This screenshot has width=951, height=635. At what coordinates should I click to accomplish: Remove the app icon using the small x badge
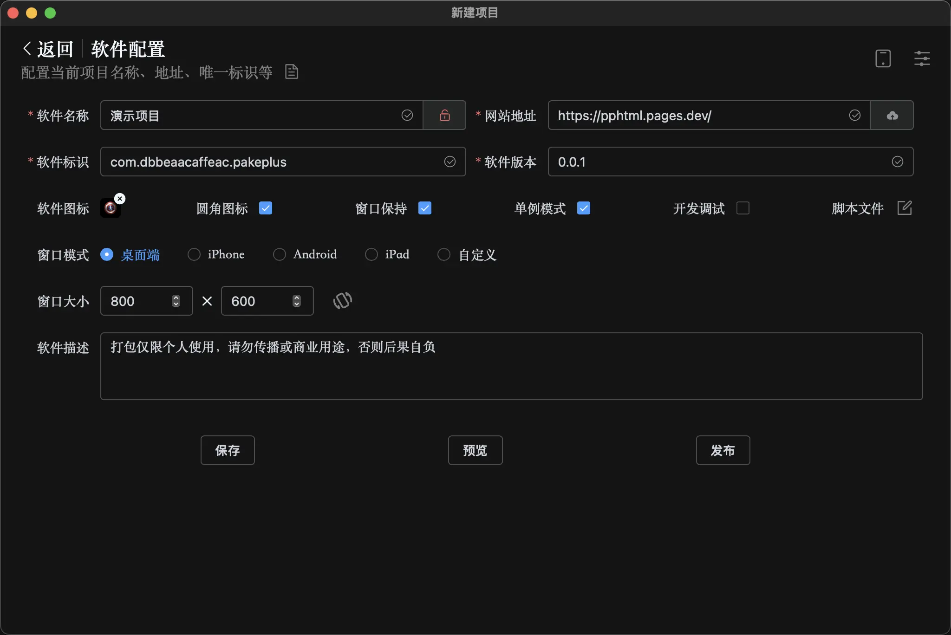(x=119, y=198)
